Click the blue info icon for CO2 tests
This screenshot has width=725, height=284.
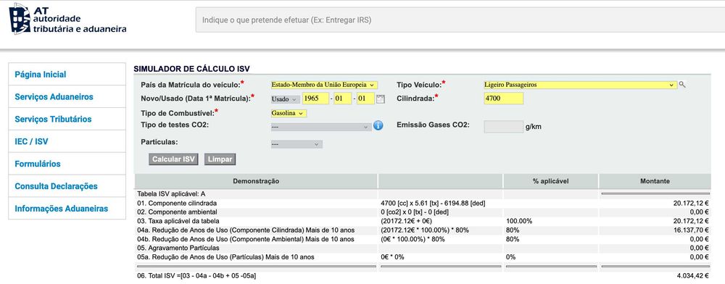(378, 125)
